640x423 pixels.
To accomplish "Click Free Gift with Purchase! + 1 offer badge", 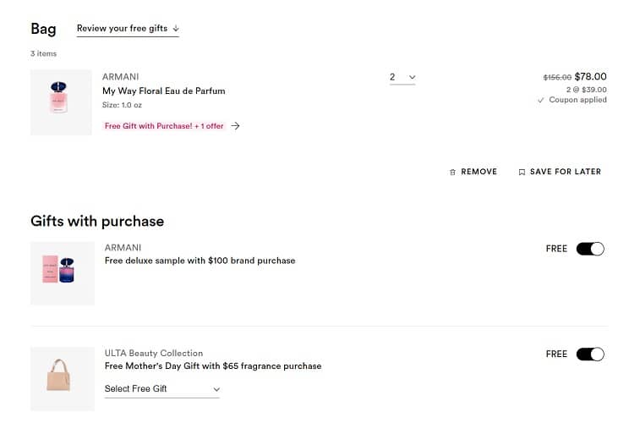I will tap(164, 126).
